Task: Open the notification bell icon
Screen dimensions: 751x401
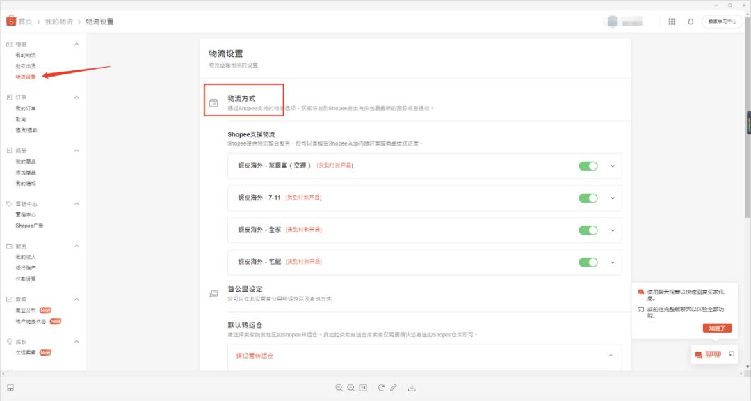Action: coord(690,22)
